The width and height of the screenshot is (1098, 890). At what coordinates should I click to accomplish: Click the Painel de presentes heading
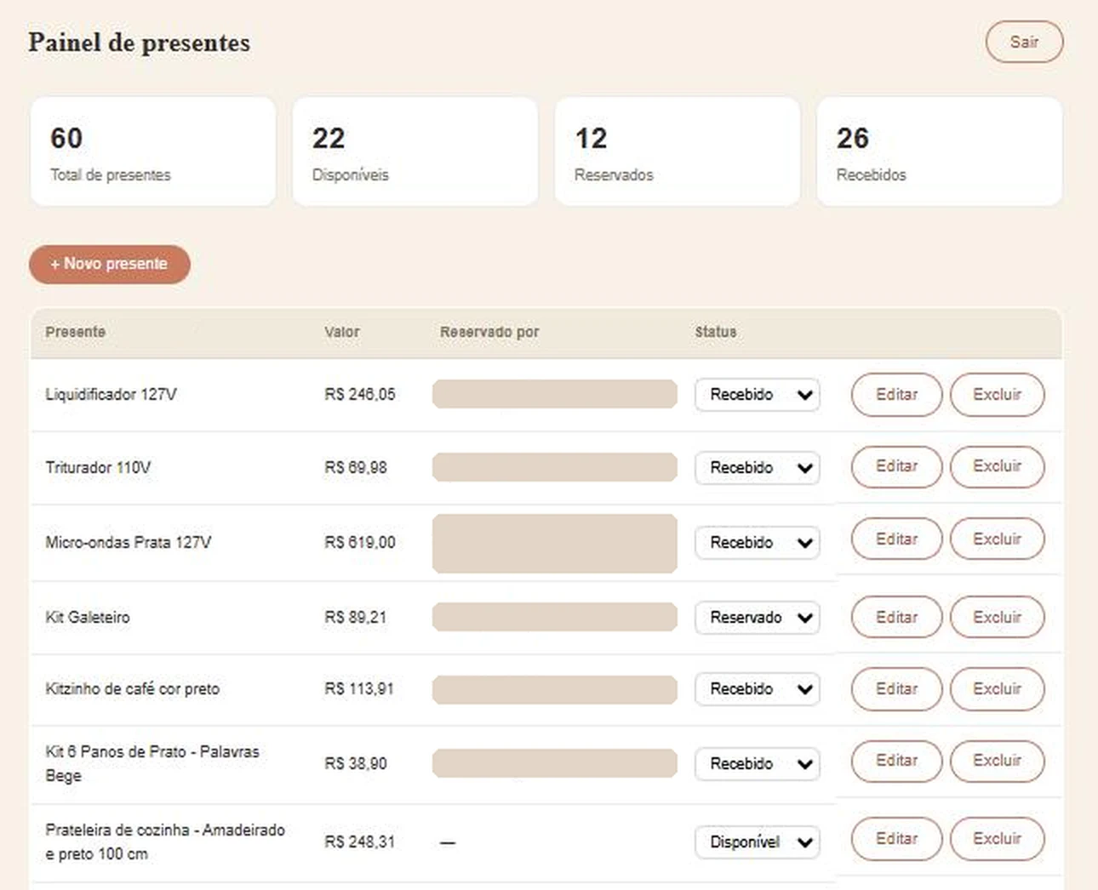(140, 43)
